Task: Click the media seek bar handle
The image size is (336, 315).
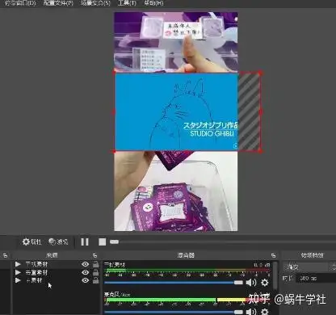Action: (x=114, y=241)
